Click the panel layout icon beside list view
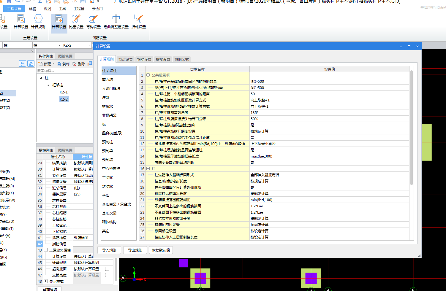The image size is (446, 291). [31, 63]
